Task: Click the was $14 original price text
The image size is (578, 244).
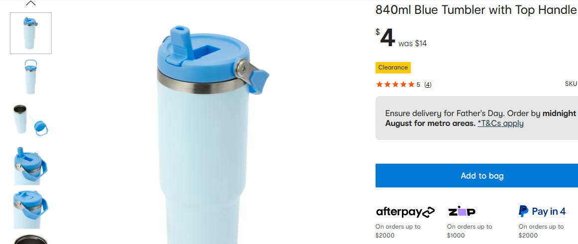Action: click(x=412, y=44)
